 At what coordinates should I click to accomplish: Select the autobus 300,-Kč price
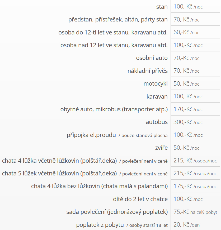(188, 122)
